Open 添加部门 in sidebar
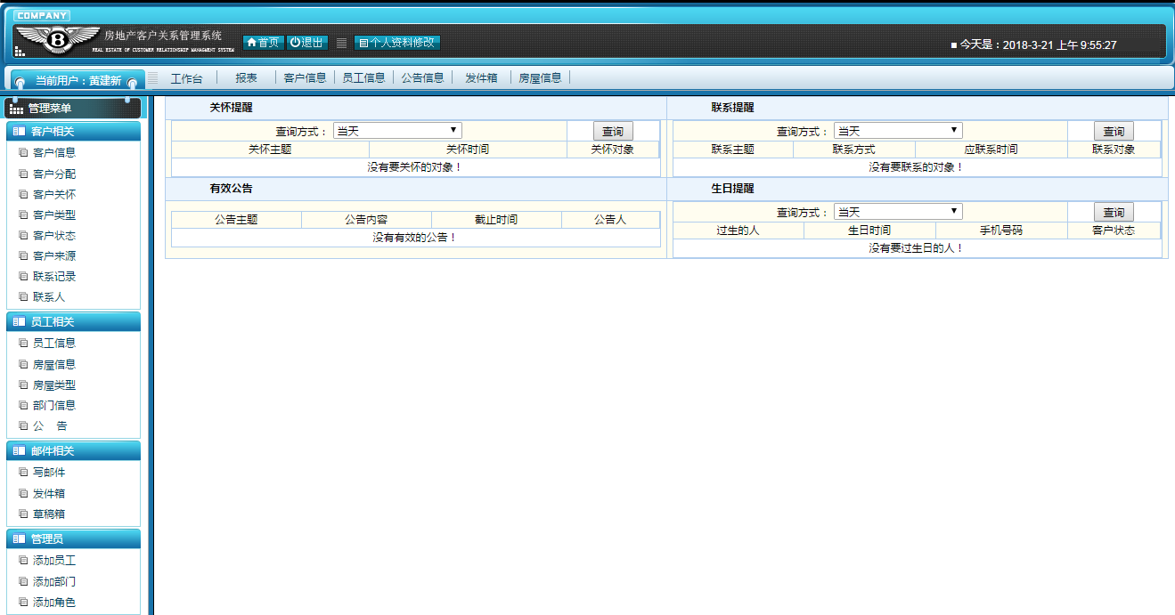 click(x=54, y=581)
